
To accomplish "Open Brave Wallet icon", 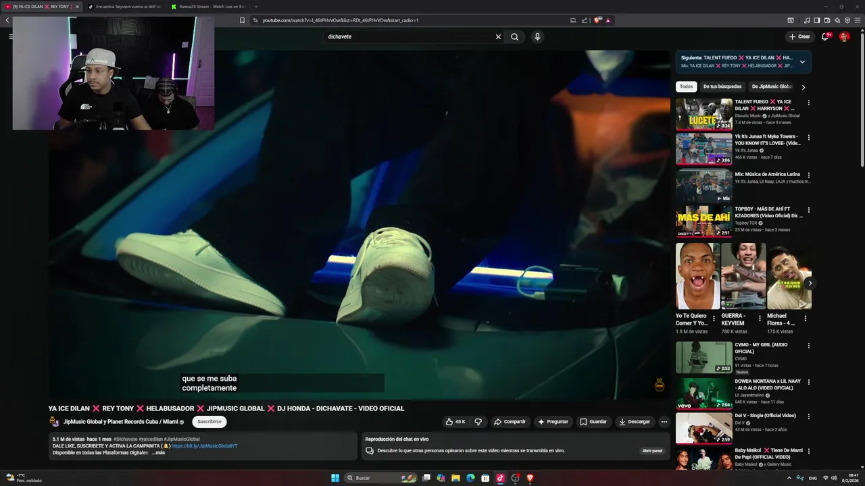I will click(827, 20).
